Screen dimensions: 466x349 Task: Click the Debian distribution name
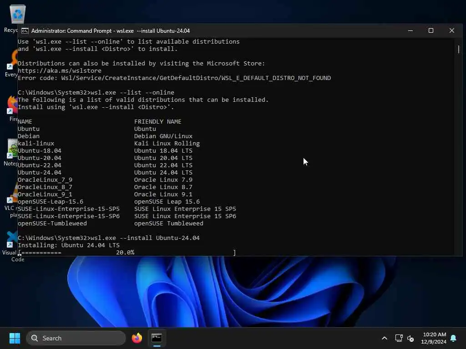(29, 136)
